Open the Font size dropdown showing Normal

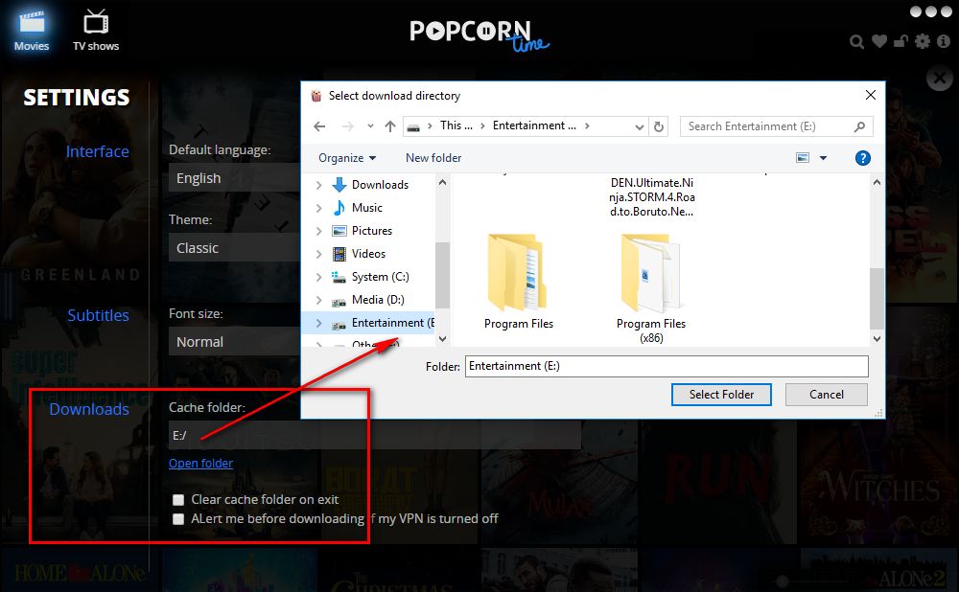pyautogui.click(x=234, y=342)
